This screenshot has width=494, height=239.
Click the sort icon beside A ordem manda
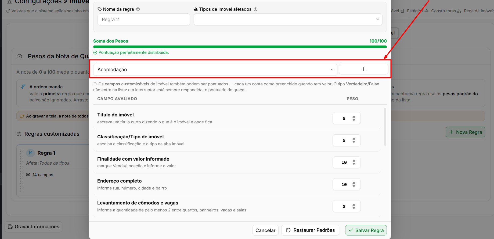coord(23,87)
